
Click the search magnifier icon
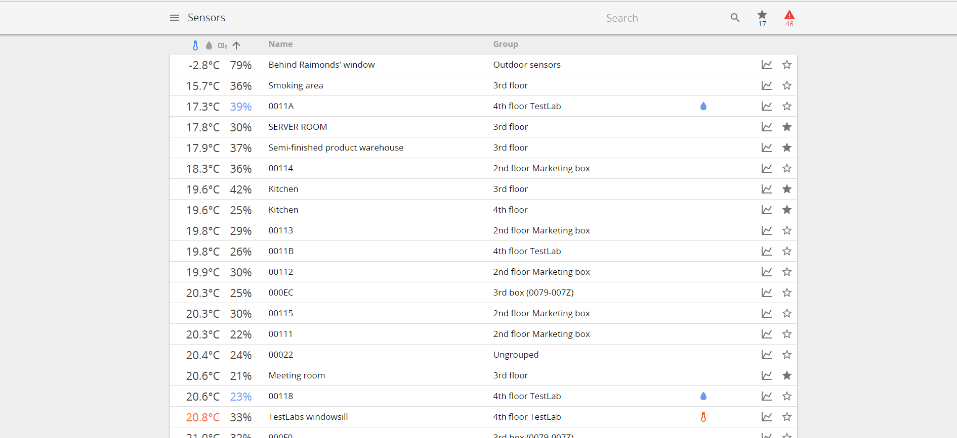pos(735,18)
